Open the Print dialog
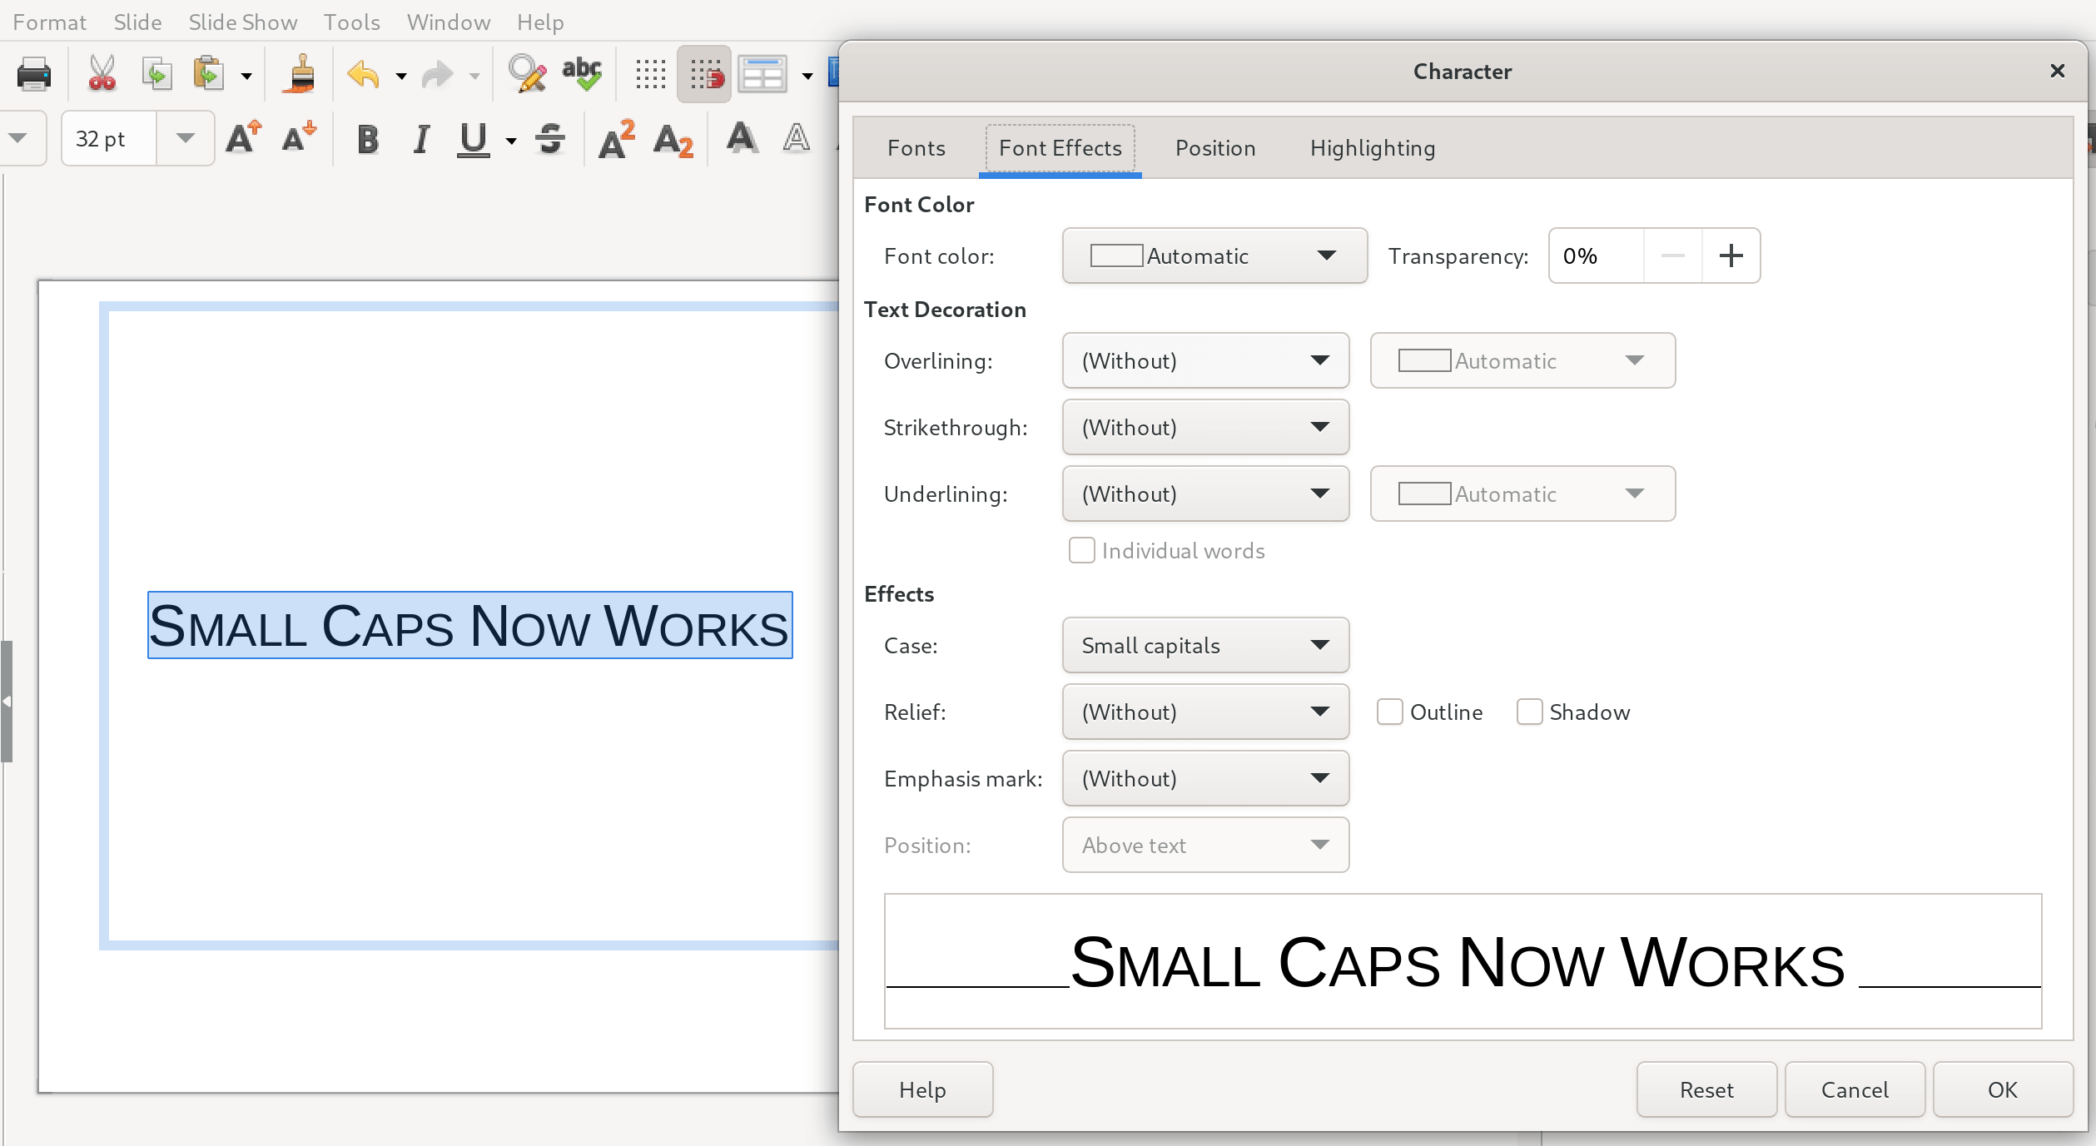The width and height of the screenshot is (2096, 1146). (33, 73)
